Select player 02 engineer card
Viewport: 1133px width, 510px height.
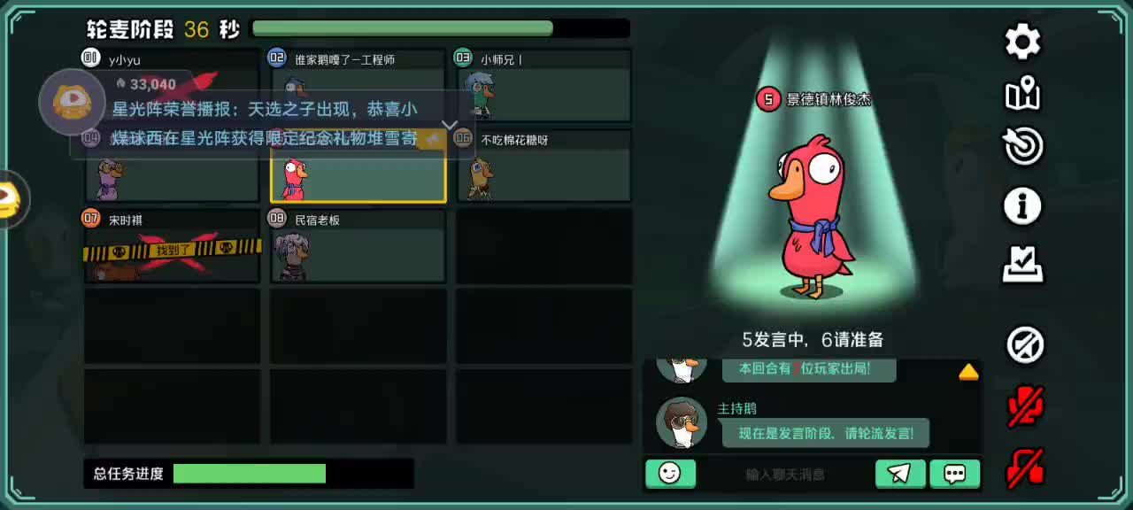[x=358, y=85]
